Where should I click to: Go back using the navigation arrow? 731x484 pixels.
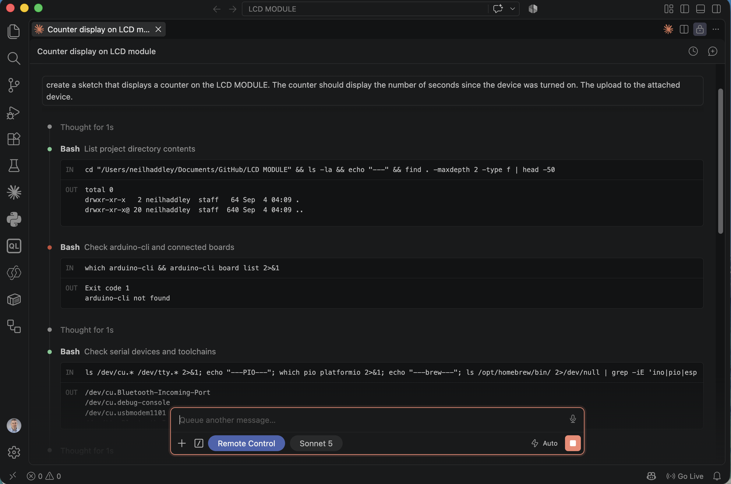tap(217, 9)
